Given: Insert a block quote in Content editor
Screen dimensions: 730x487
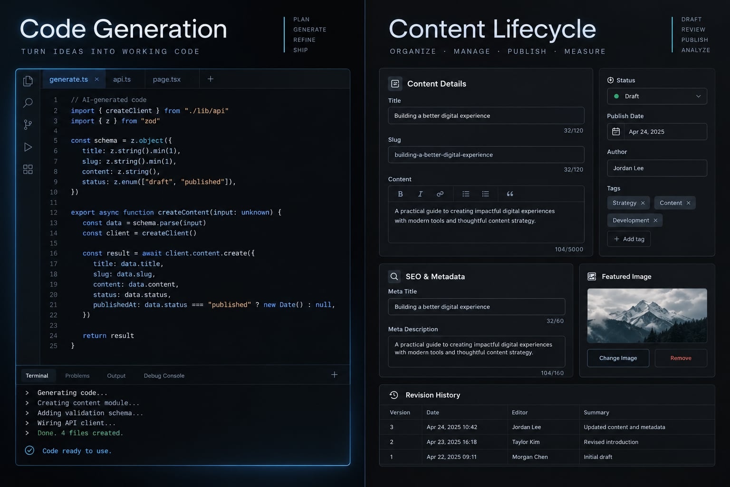Looking at the screenshot, I should click(x=510, y=194).
